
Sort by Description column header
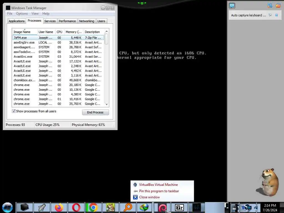(x=94, y=32)
